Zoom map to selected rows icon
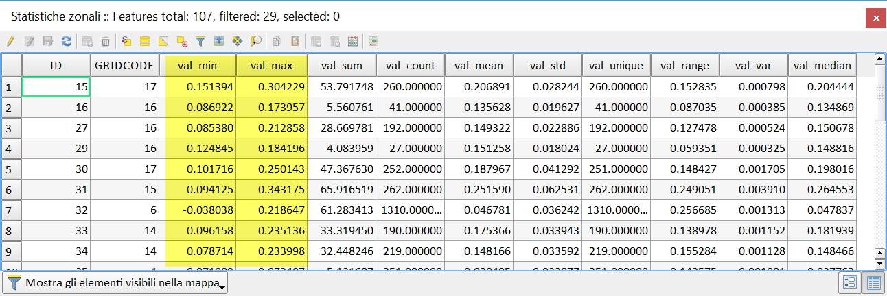 [256, 41]
